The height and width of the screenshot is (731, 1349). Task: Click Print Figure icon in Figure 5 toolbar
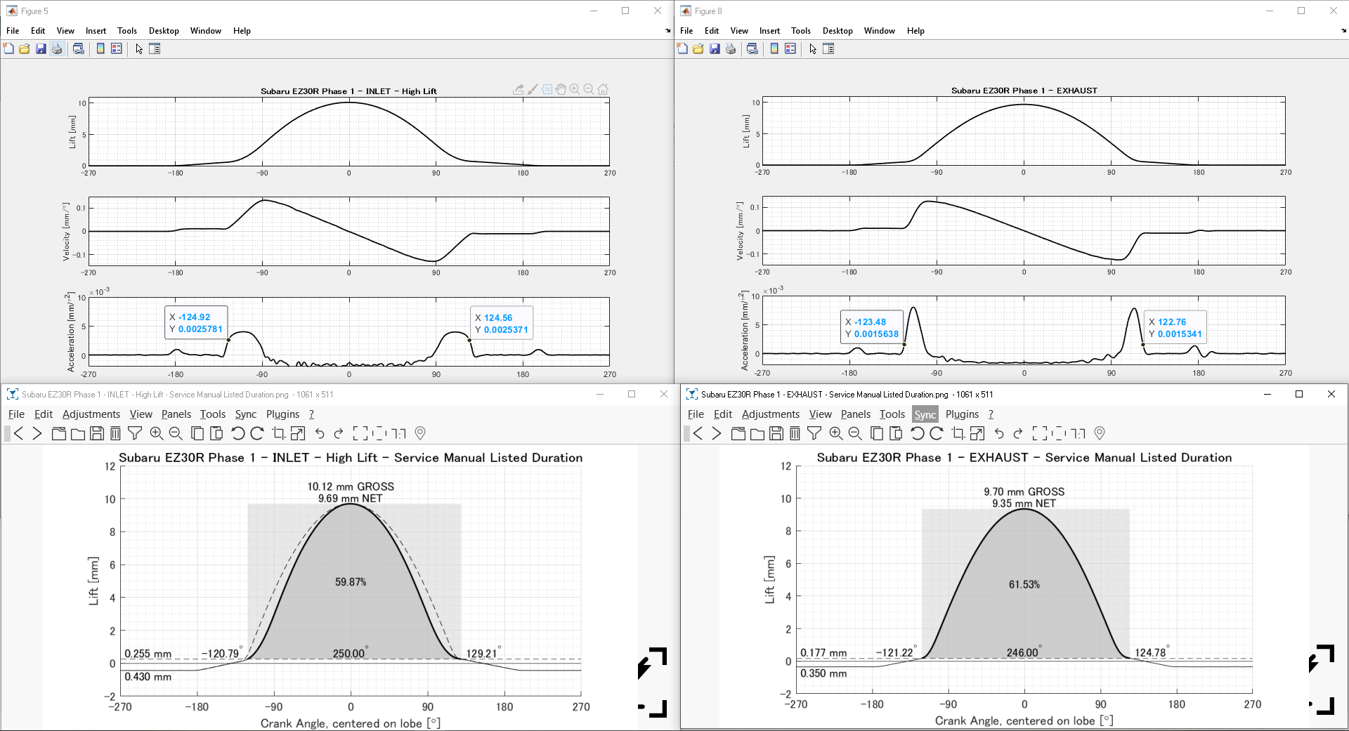tap(57, 48)
